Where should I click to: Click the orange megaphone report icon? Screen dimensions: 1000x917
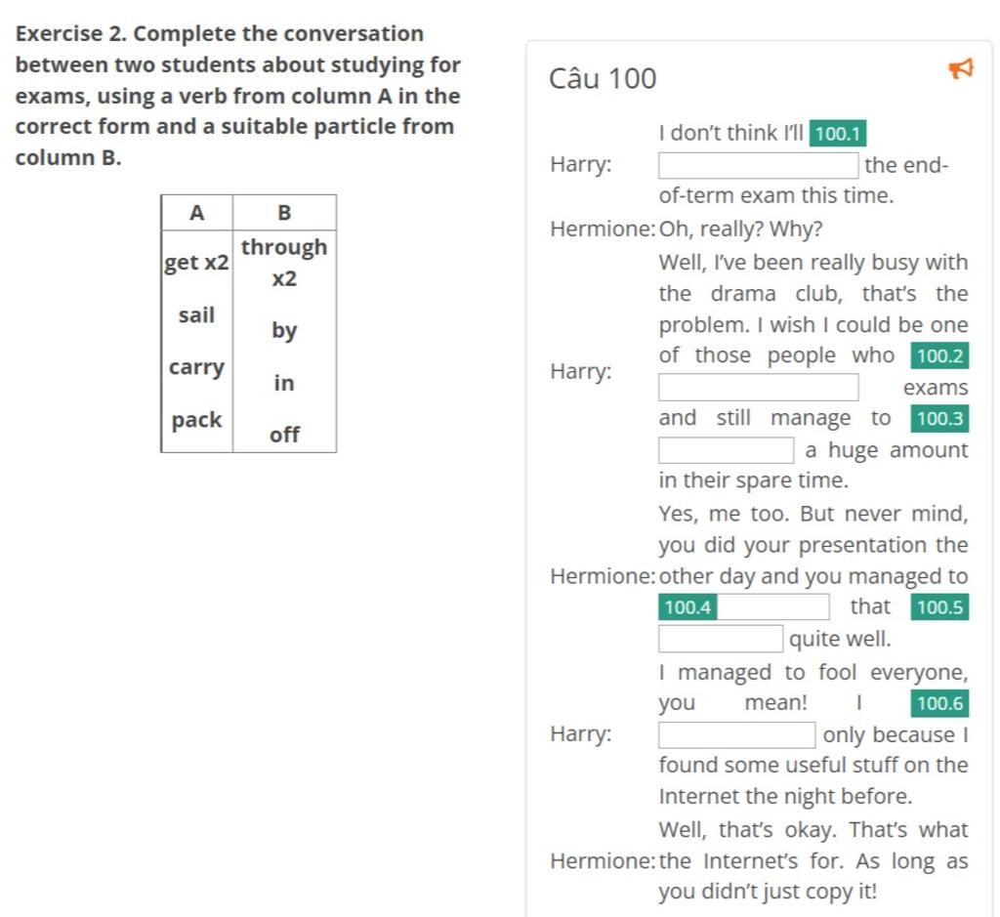961,68
